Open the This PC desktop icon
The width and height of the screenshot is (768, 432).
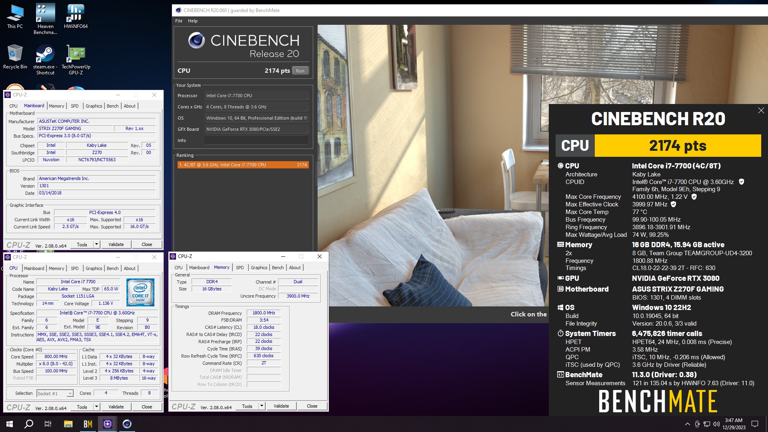(x=15, y=17)
